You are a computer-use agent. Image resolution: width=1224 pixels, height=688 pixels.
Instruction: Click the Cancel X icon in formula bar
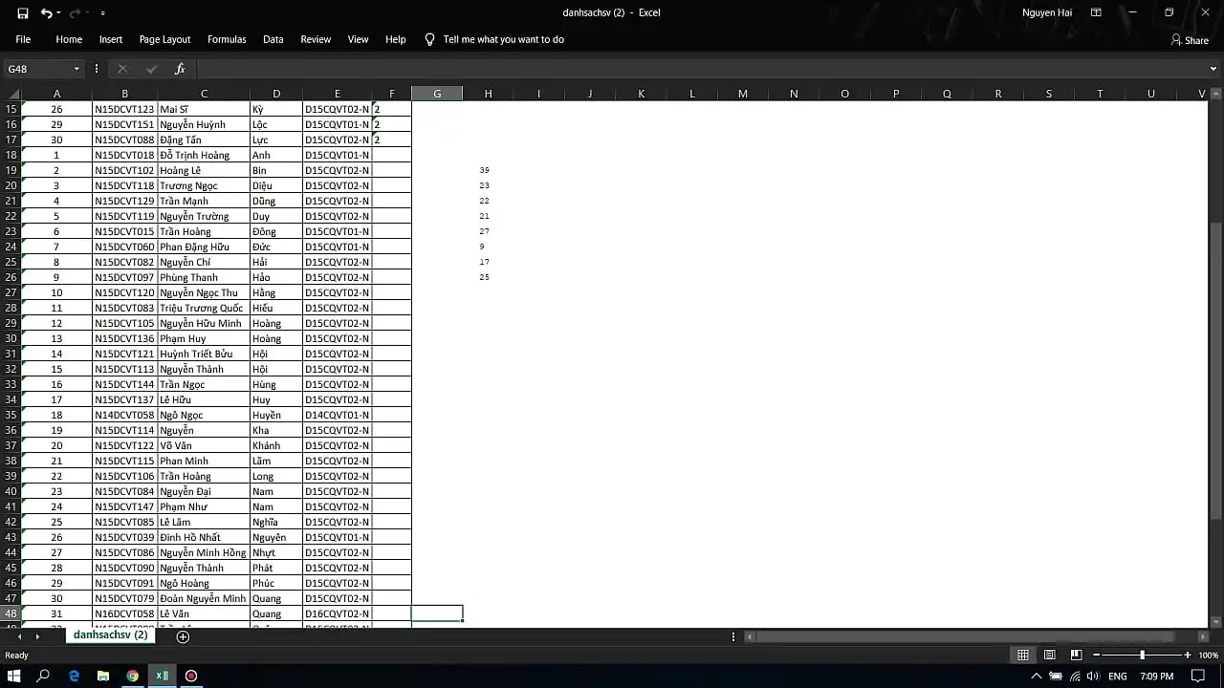point(122,69)
